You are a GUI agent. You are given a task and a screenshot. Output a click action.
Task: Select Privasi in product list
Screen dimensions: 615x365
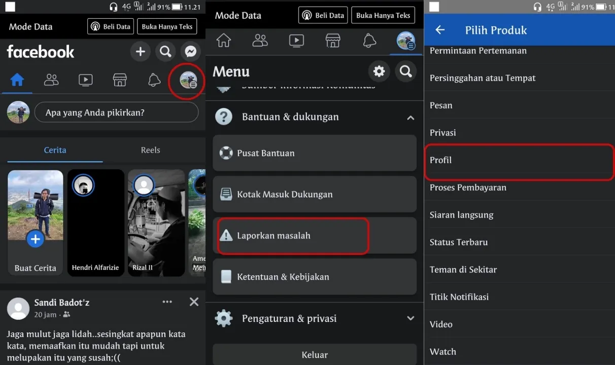tap(519, 133)
